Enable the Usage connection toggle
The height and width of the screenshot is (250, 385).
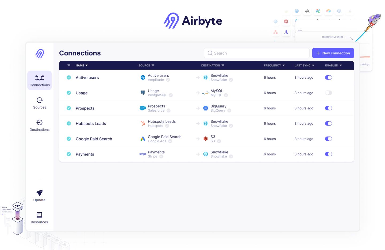(329, 93)
